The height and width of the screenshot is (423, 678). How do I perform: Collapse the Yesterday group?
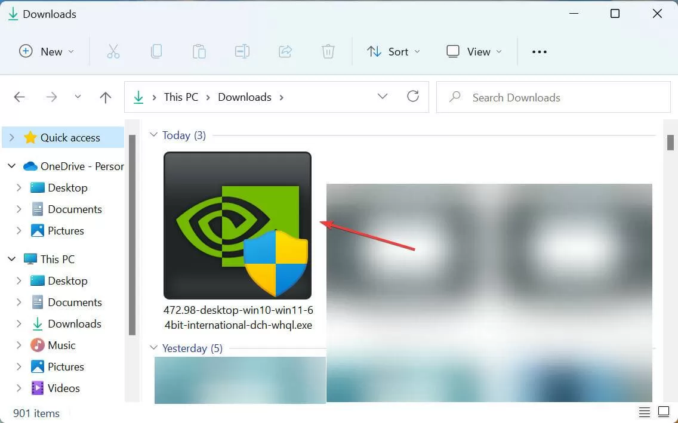coord(153,347)
